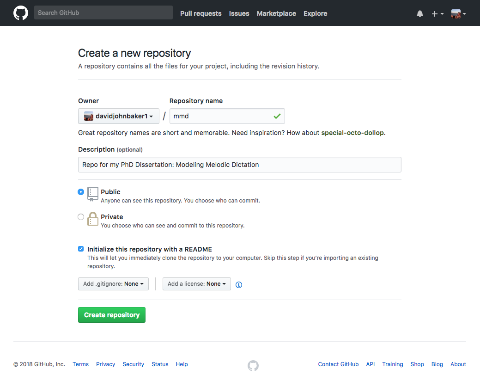View notifications via the bell icon
Screen dimensions: 480x381
coord(419,13)
